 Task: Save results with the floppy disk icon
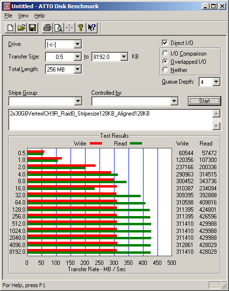[32, 28]
